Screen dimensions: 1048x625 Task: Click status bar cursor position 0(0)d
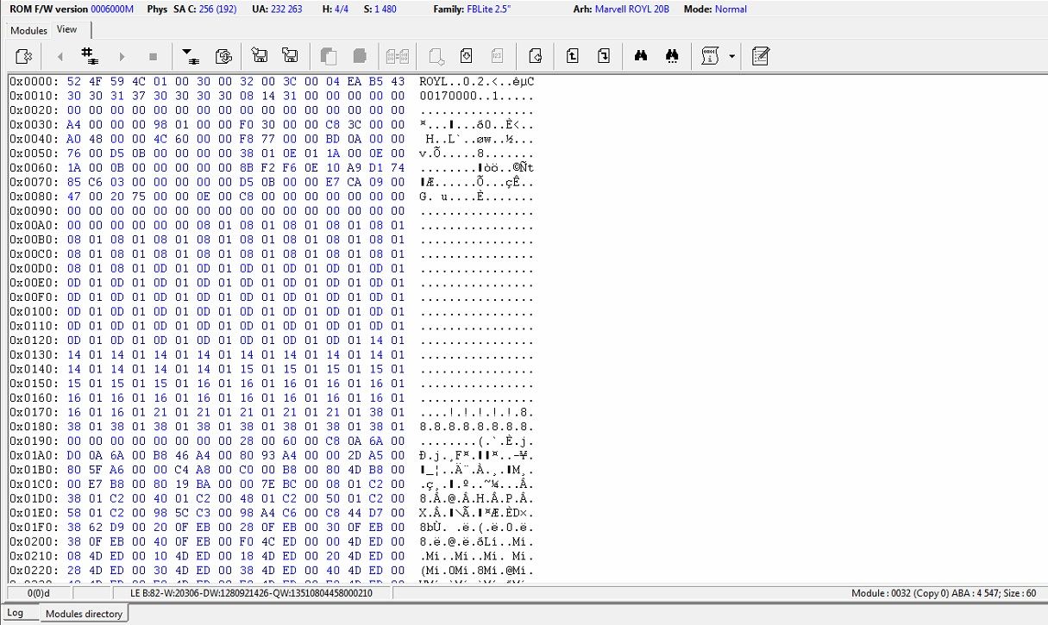pos(39,593)
